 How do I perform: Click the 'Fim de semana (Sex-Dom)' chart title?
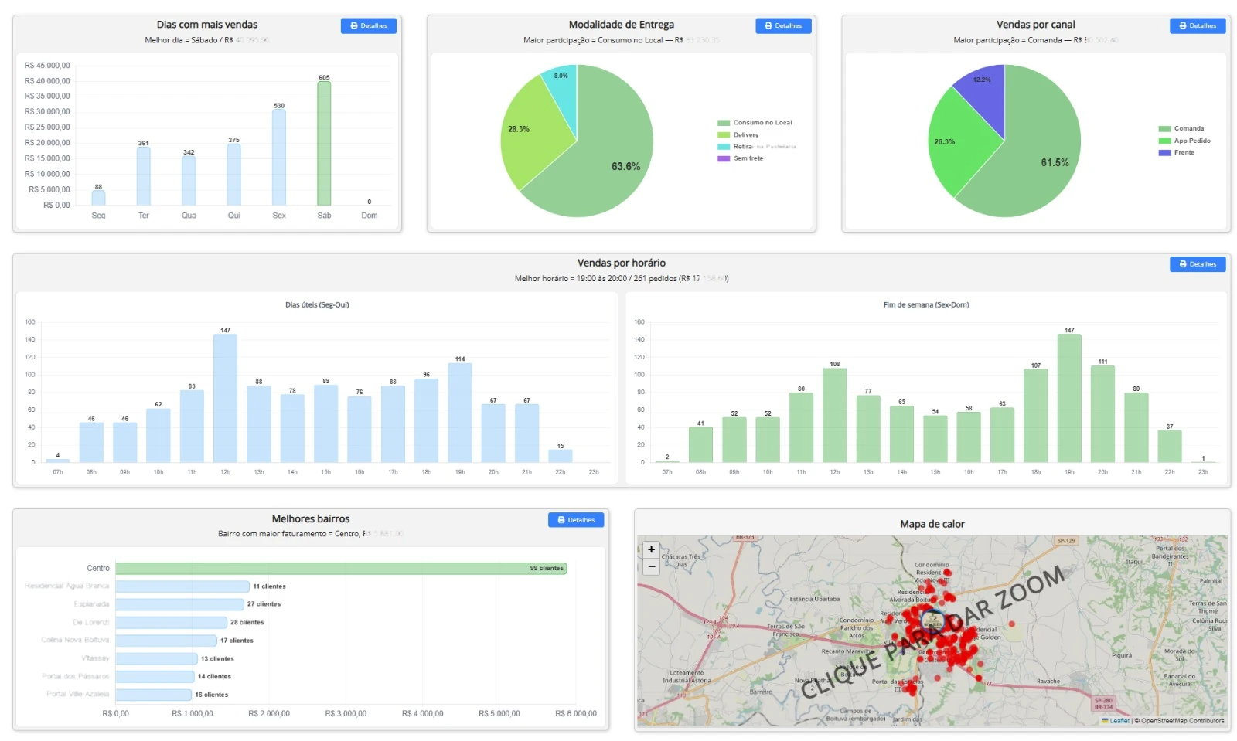coord(926,305)
